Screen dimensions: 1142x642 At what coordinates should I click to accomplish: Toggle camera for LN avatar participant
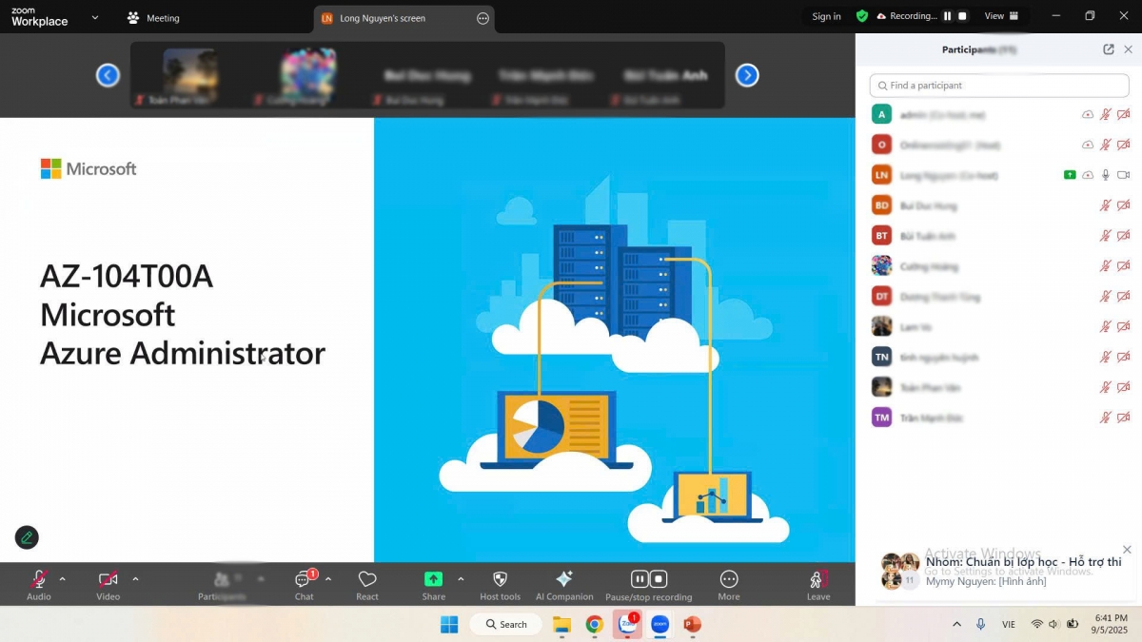coord(1123,175)
